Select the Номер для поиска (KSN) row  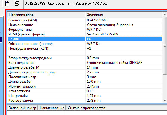click(x=85, y=48)
